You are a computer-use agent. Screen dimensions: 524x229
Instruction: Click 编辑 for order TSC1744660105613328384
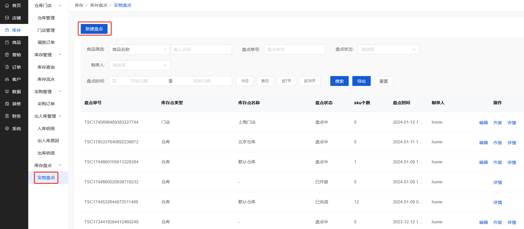pyautogui.click(x=483, y=162)
